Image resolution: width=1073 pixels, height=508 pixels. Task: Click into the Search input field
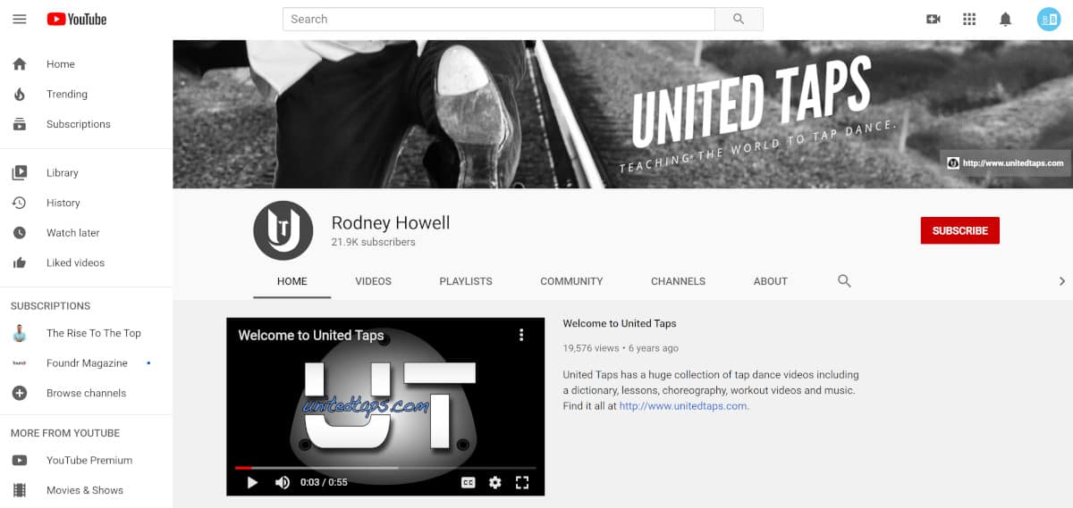[499, 19]
